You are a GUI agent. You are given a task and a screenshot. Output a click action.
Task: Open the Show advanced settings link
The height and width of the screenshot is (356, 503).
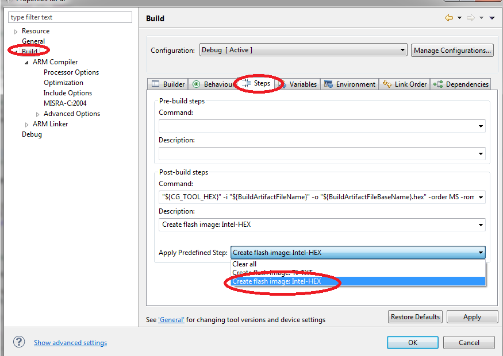pos(70,343)
